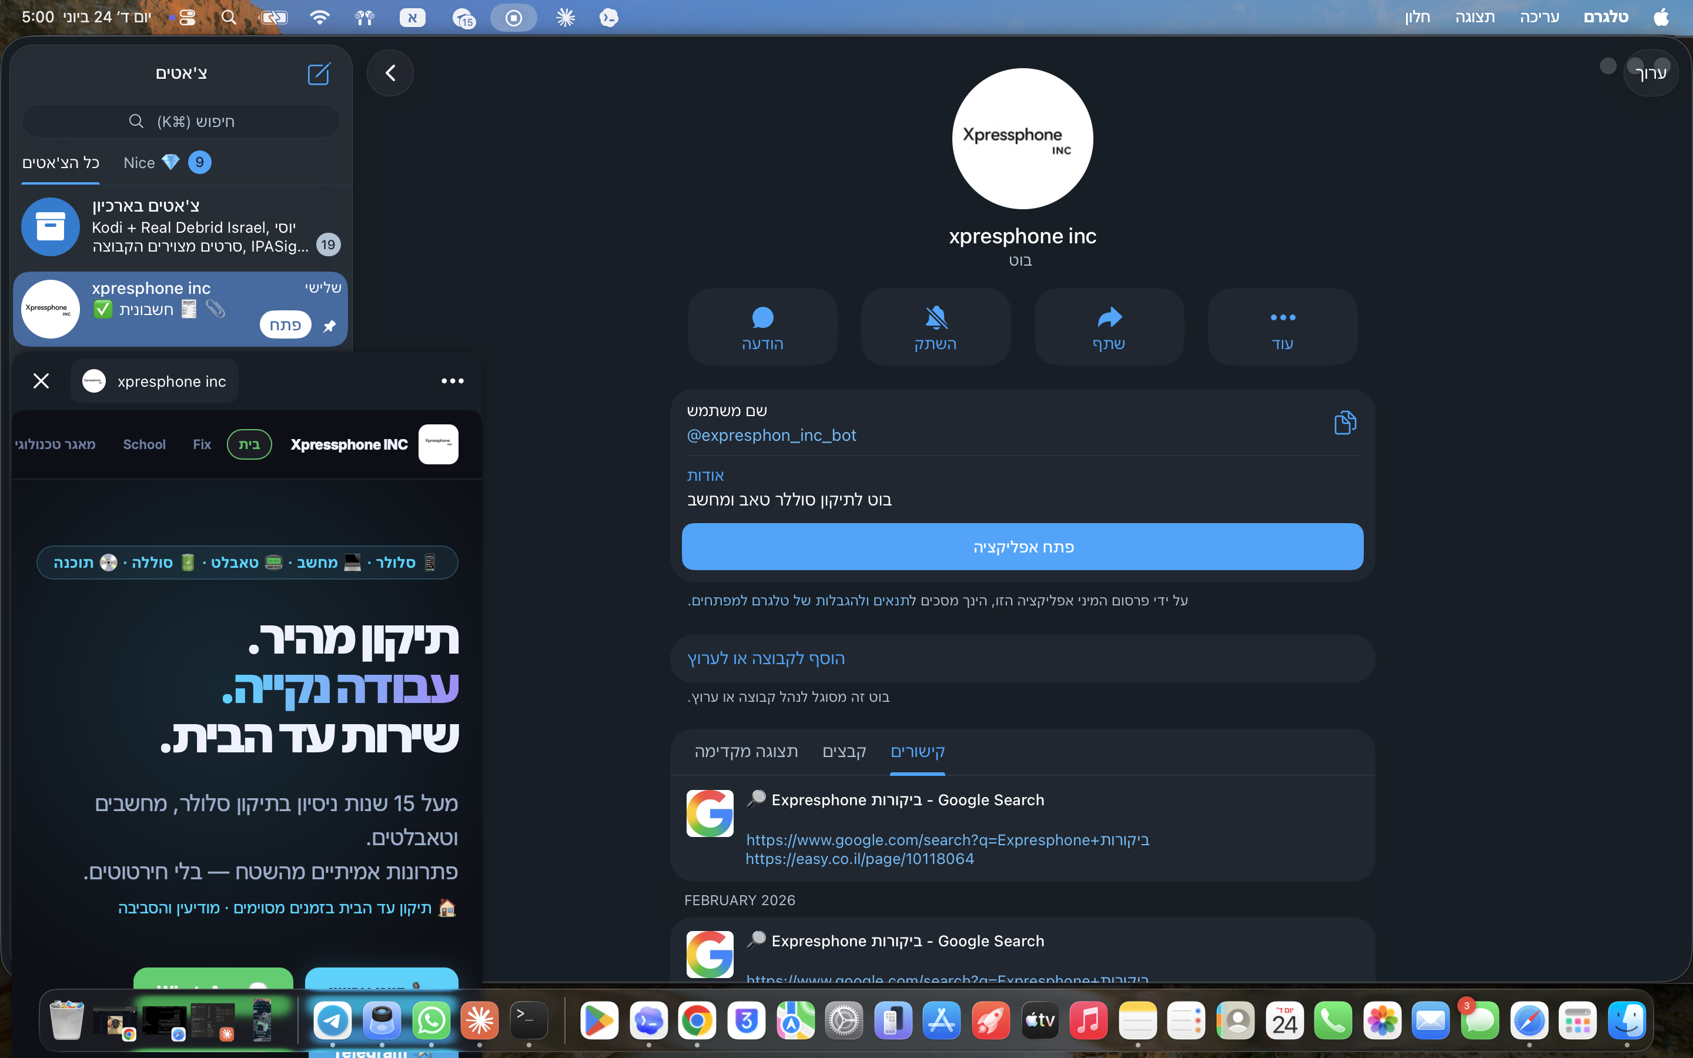
Task: Click the search field in chats sidebar
Action: coord(180,122)
